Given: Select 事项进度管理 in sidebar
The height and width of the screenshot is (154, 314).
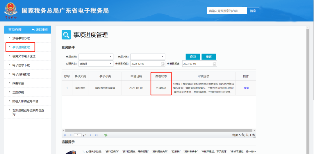Looking at the screenshot, I should (x=21, y=47).
